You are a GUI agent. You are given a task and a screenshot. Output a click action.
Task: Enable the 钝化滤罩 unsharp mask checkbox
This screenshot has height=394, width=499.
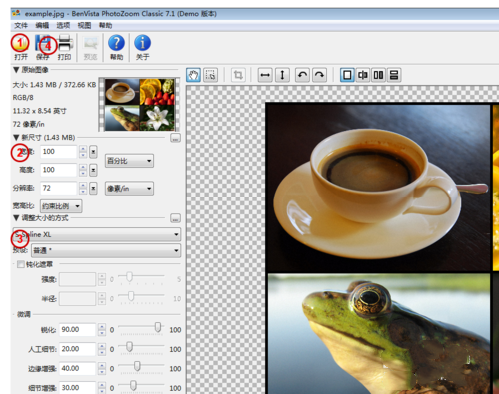click(x=21, y=264)
